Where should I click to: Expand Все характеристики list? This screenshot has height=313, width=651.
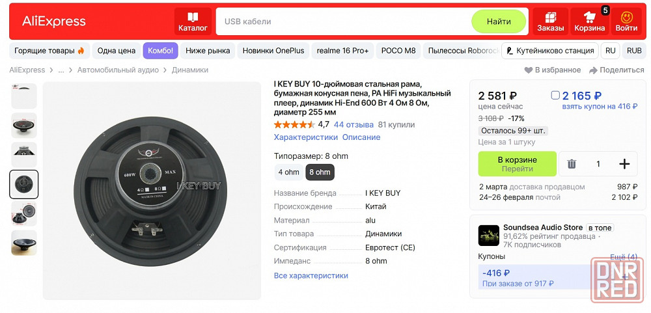[x=311, y=276]
